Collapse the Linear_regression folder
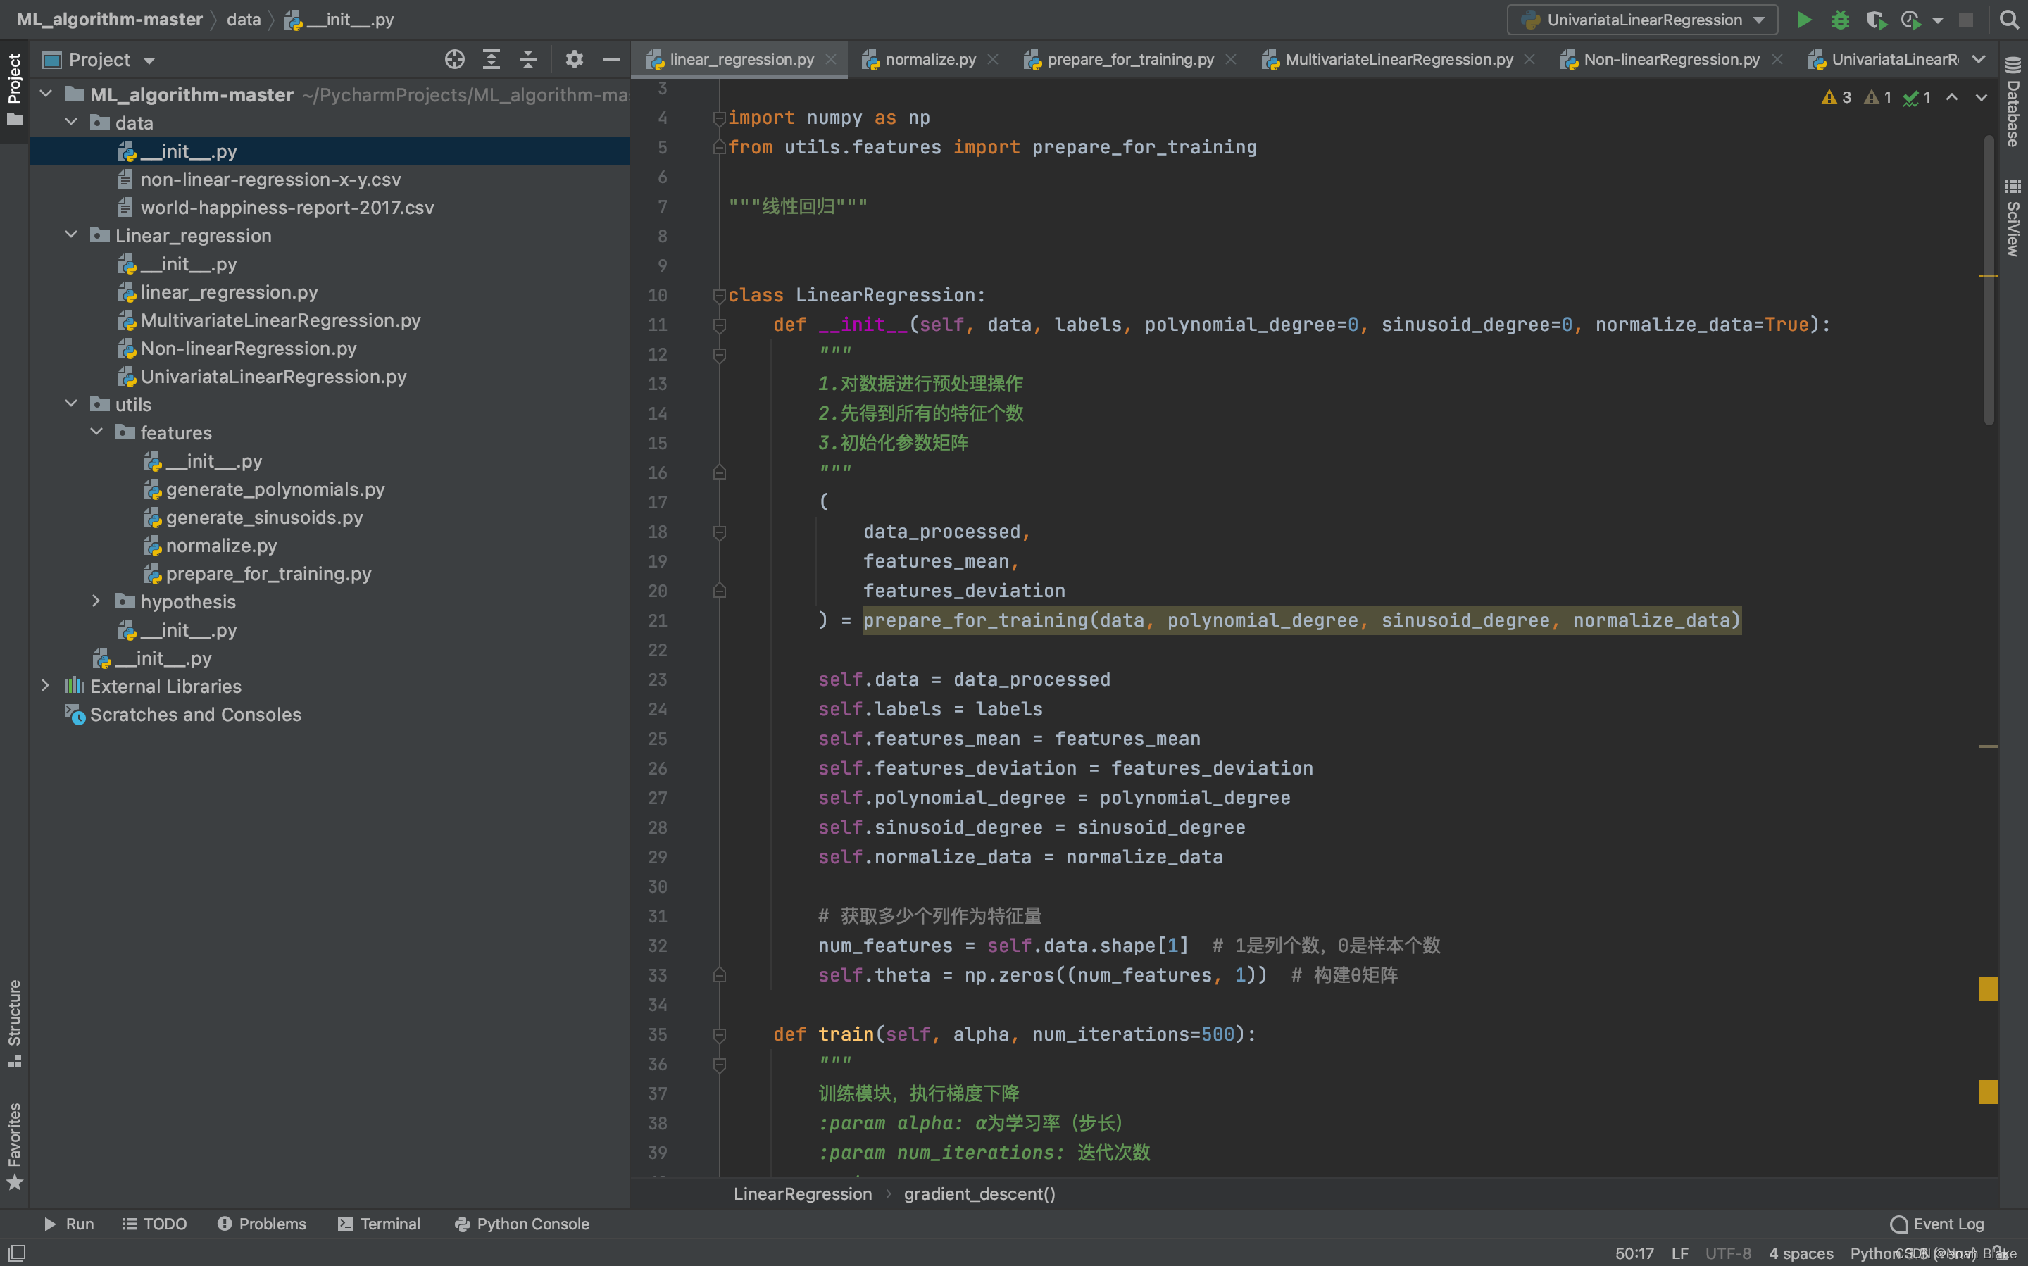Image resolution: width=2028 pixels, height=1266 pixels. (71, 235)
